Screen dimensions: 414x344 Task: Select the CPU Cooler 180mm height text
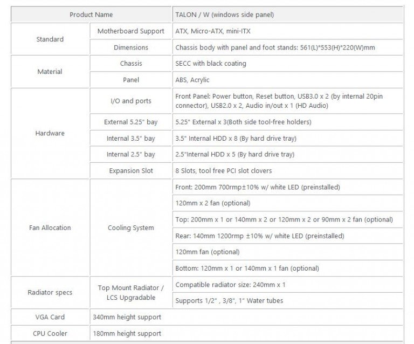click(x=127, y=333)
